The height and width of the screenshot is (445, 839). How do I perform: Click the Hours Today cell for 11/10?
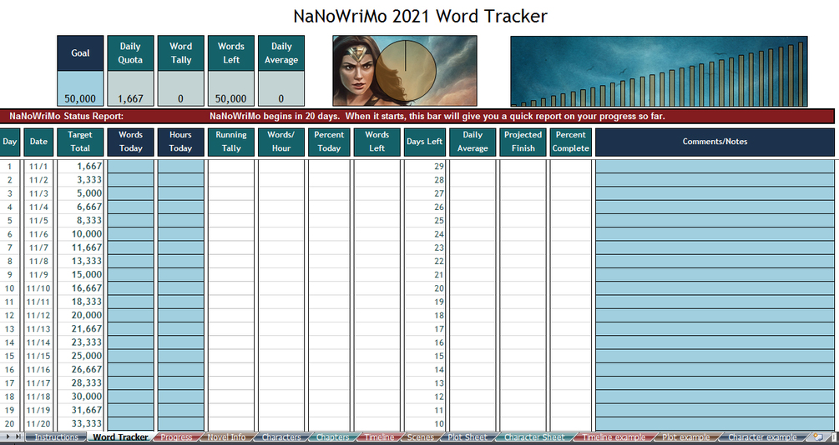(x=181, y=288)
